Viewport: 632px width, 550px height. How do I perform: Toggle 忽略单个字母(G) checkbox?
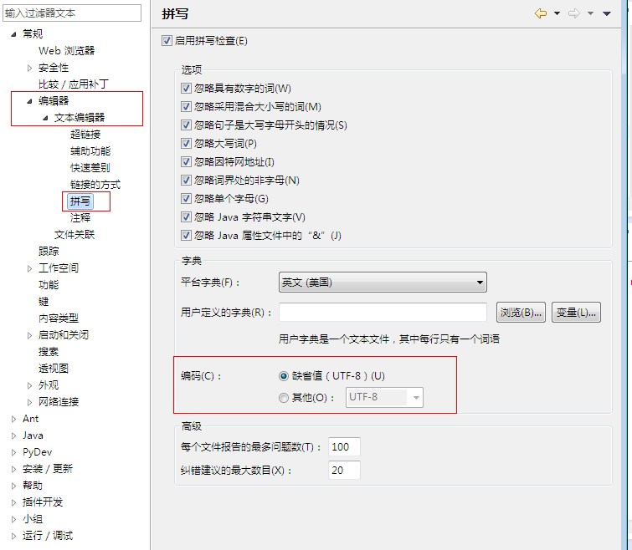[x=186, y=198]
